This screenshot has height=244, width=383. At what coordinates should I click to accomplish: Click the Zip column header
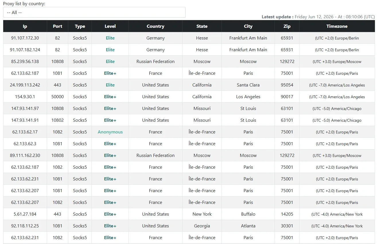[x=287, y=26]
